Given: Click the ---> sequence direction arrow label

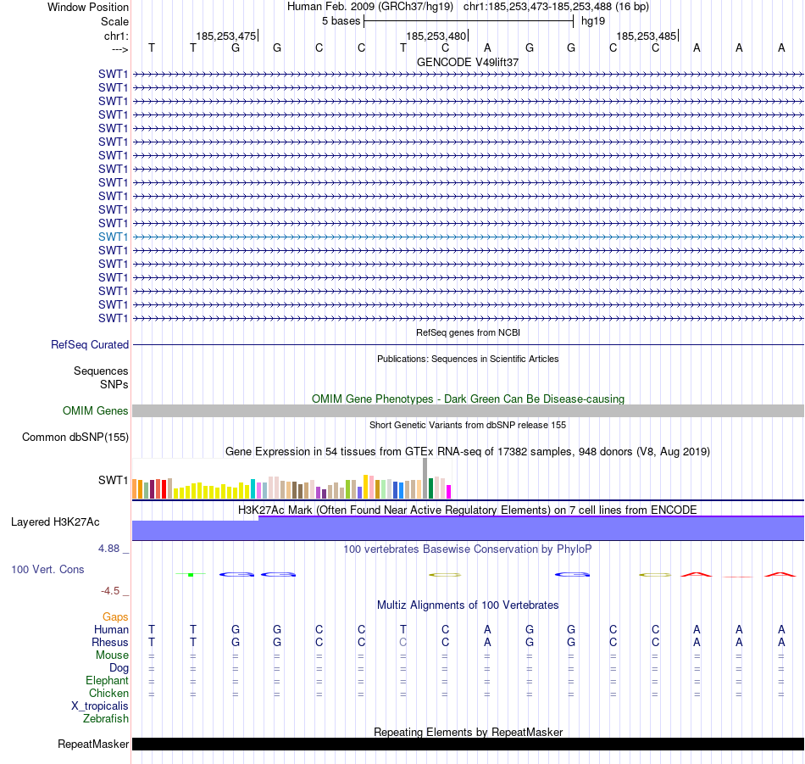Looking at the screenshot, I should (120, 49).
